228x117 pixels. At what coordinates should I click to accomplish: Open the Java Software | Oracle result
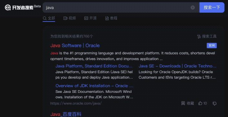point(75,45)
